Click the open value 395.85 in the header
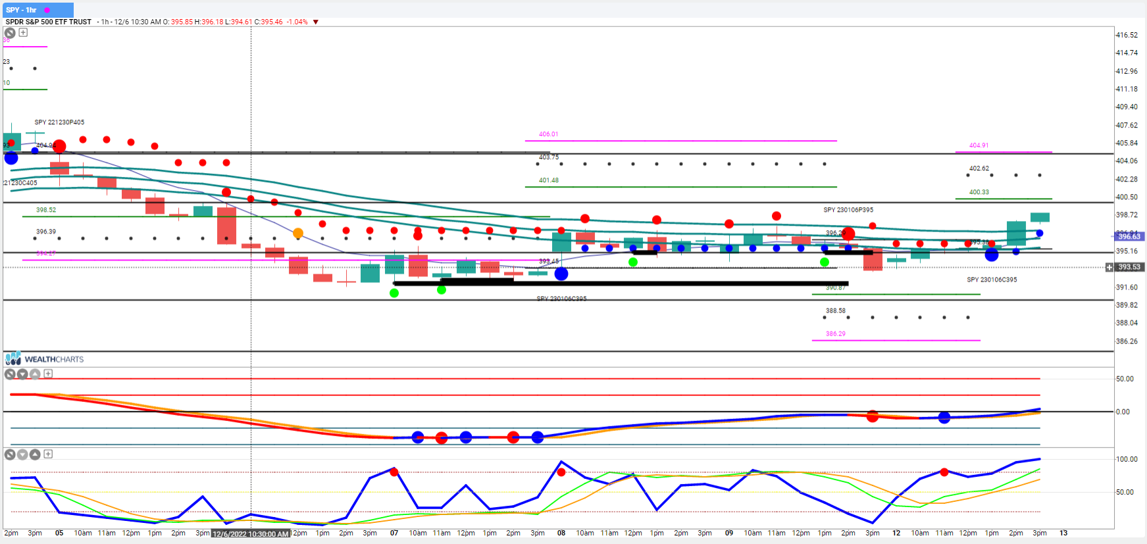This screenshot has height=544, width=1147. [x=182, y=22]
